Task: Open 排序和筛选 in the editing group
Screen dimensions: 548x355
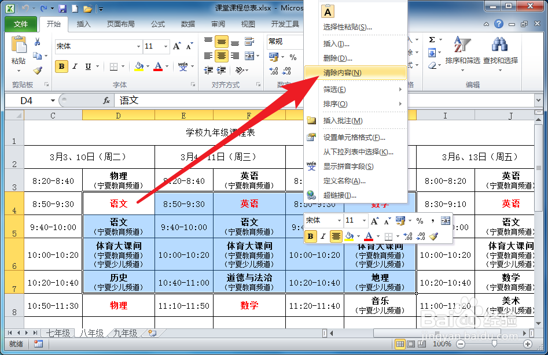Action: 462,51
